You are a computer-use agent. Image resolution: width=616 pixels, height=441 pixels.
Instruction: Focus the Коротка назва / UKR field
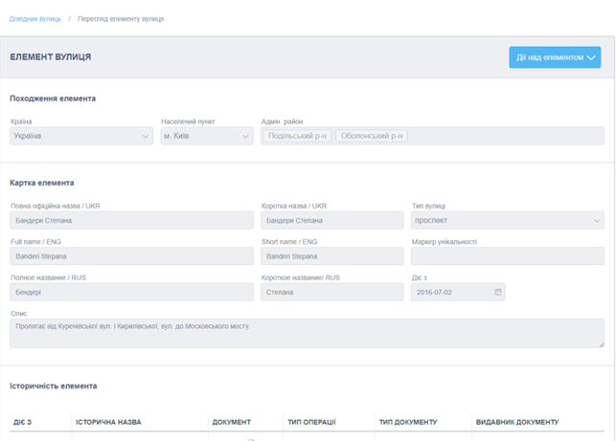coord(331,220)
